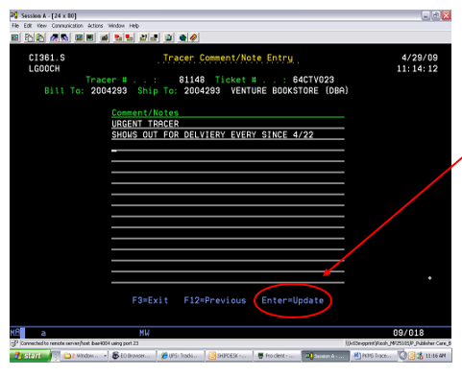The image size is (462, 375).
Task: Click the date 4/29/09
Action: 420,58
